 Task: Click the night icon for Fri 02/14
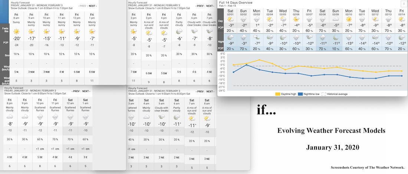[401, 37]
